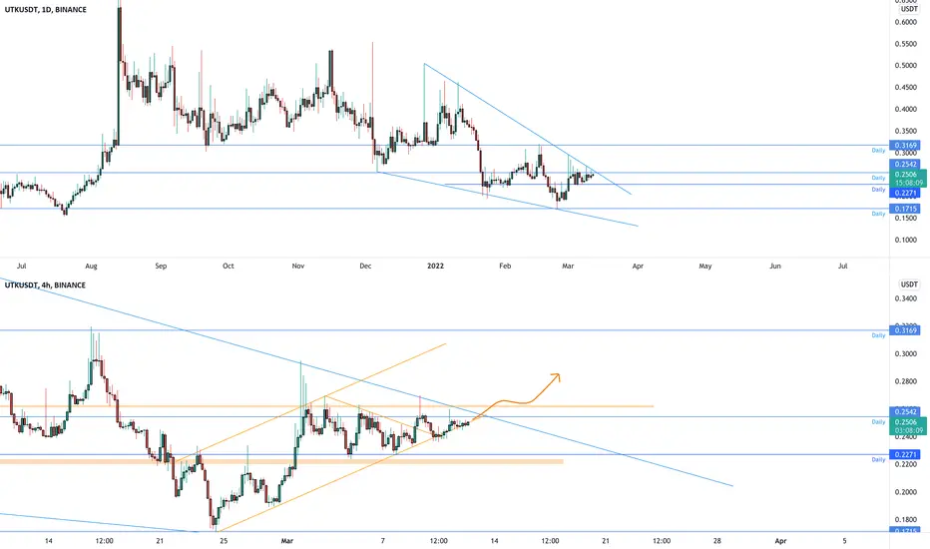Click the 0.1800 tick on the 4h price axis
930x549 pixels.
(x=905, y=520)
